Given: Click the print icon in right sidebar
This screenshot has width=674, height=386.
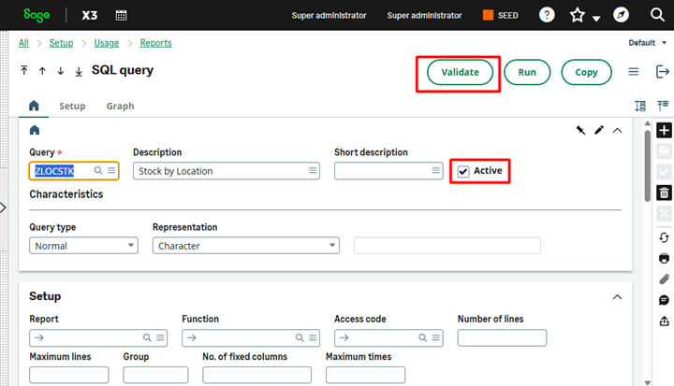Looking at the screenshot, I should (664, 258).
